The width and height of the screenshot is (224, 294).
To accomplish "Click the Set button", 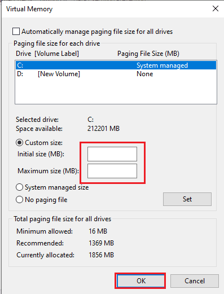I will (x=187, y=199).
